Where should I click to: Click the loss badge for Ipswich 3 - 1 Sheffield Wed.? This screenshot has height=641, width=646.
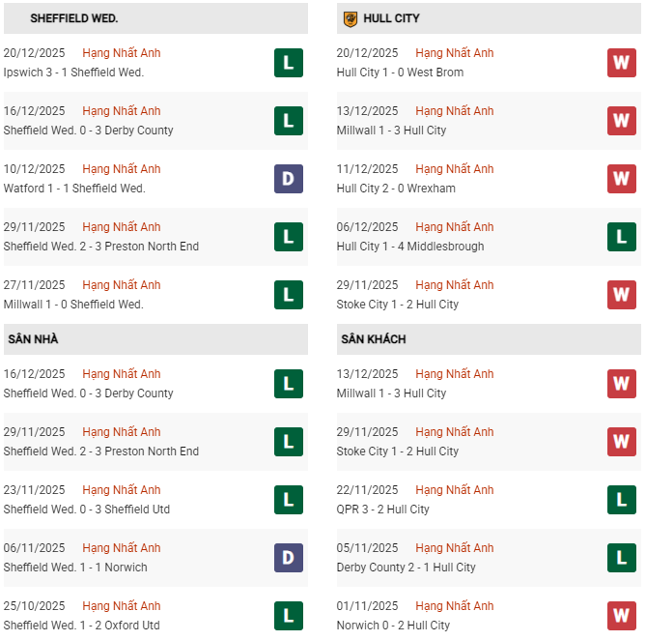tap(289, 63)
